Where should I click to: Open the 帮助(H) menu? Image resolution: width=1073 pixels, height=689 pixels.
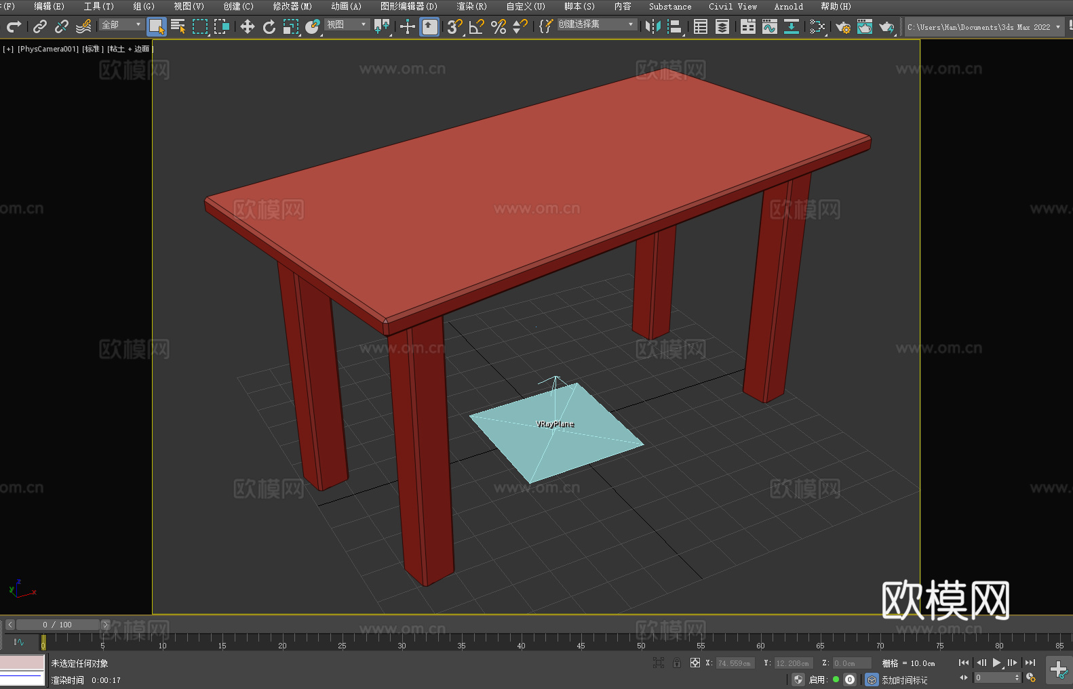pos(836,6)
